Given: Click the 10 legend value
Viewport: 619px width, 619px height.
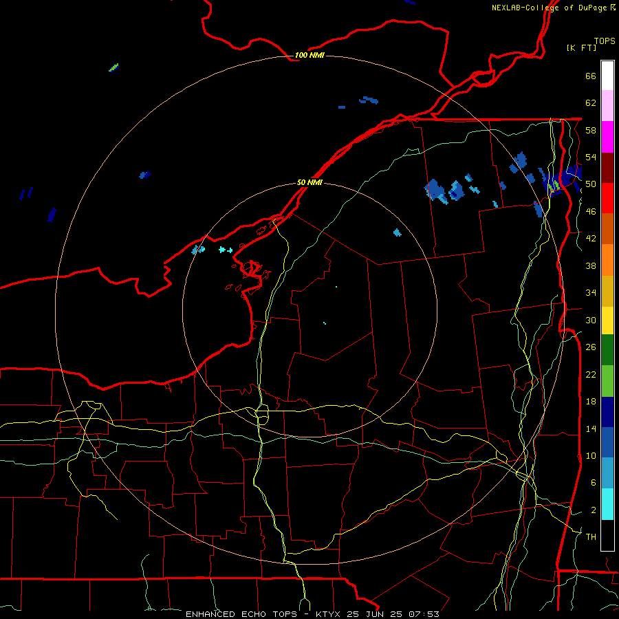Looking at the screenshot, I should pyautogui.click(x=591, y=455).
